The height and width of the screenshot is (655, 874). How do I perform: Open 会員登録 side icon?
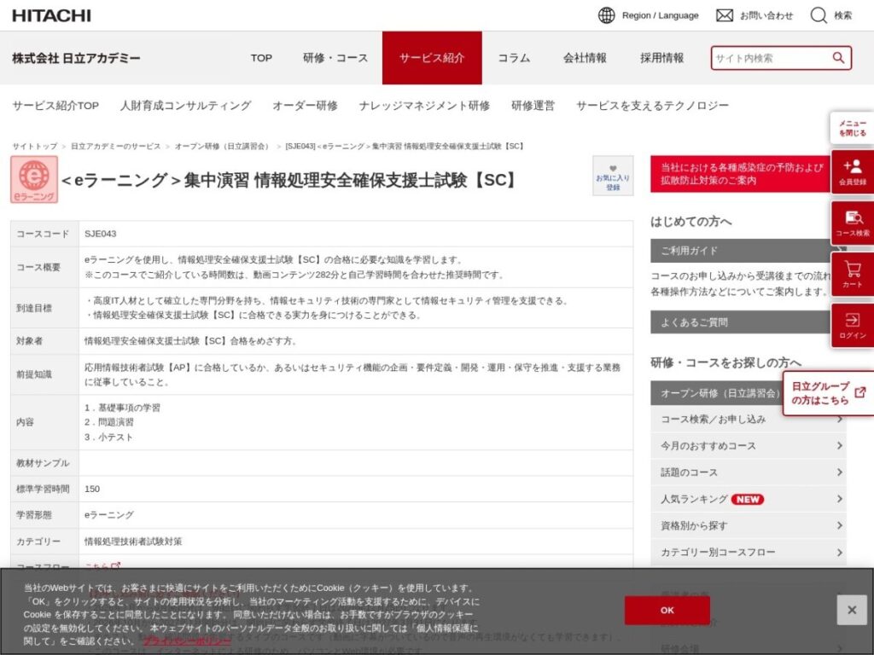(x=853, y=172)
